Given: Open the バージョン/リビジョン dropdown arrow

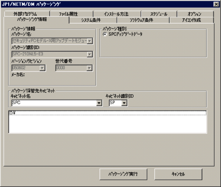Looking at the screenshot, I should click(x=42, y=68).
